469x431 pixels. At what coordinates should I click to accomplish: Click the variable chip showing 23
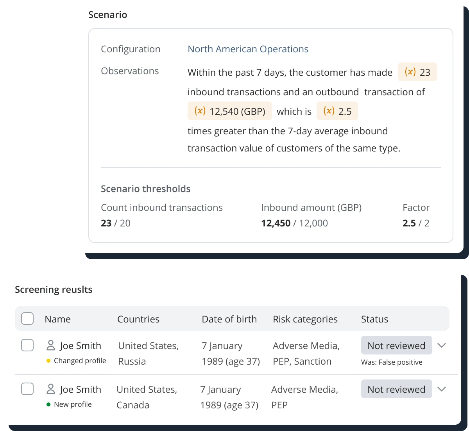(x=417, y=72)
